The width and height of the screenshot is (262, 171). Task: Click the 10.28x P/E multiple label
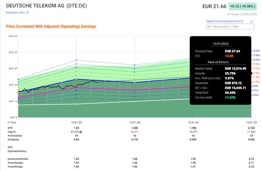point(256,82)
